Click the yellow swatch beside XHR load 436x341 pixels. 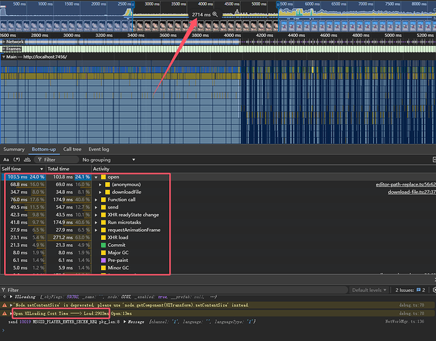point(104,237)
